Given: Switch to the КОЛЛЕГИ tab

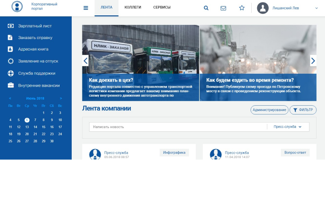Looking at the screenshot, I should 133,7.
